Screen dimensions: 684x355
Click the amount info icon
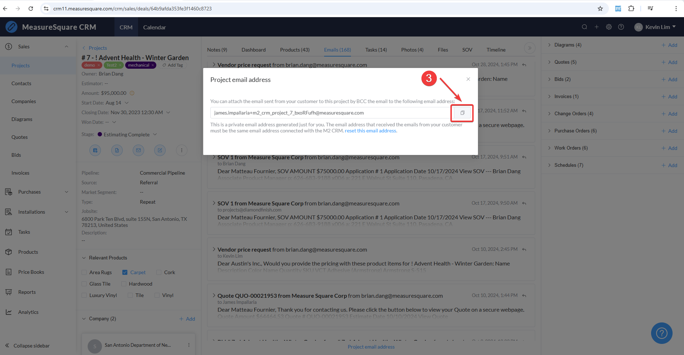pos(132,93)
